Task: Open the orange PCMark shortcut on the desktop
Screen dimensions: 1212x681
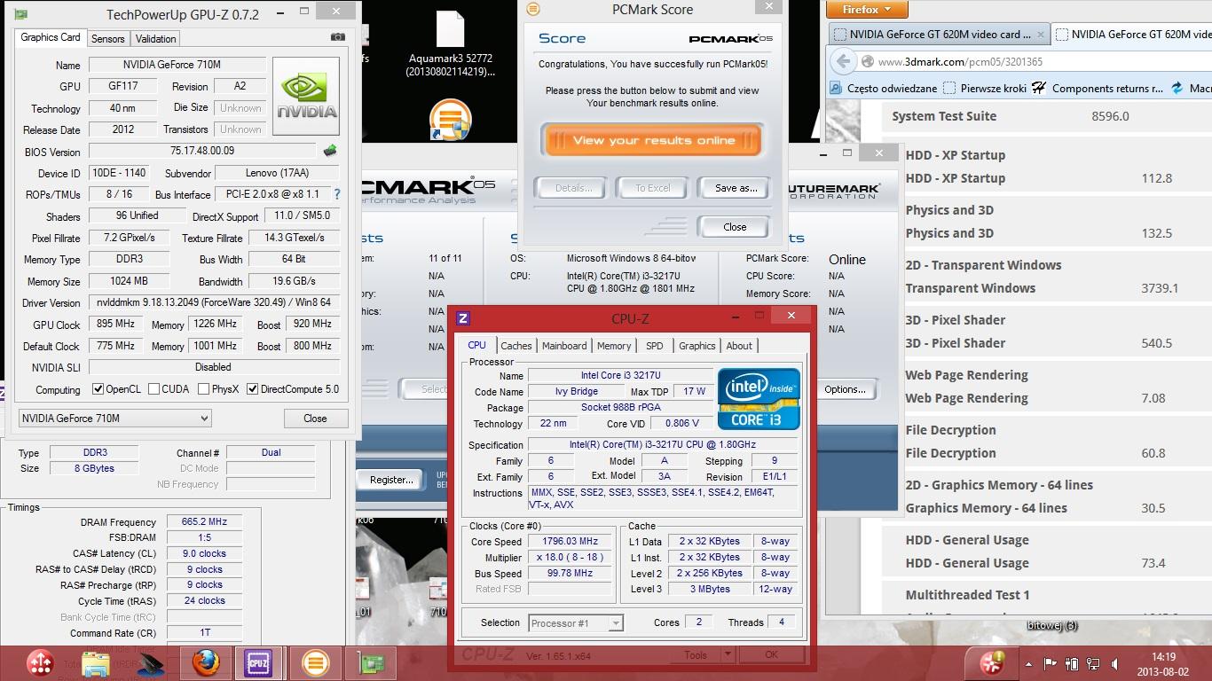Action: [450, 121]
